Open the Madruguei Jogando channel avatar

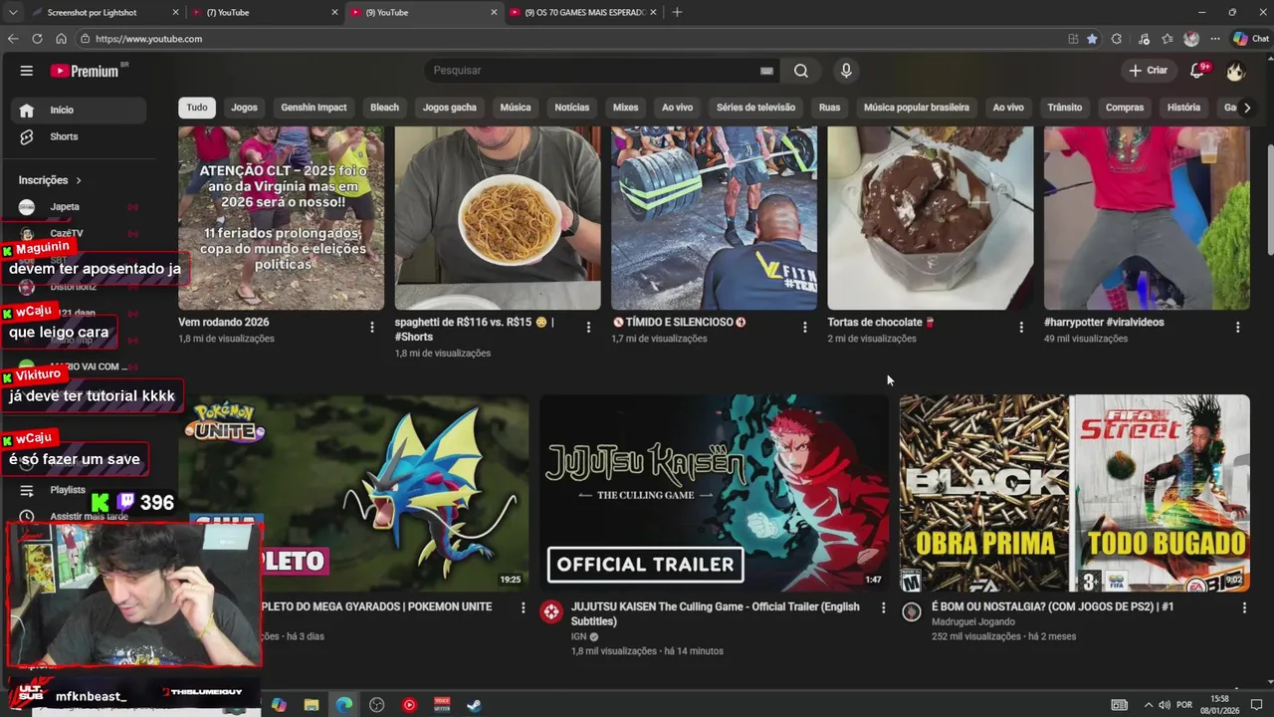[911, 611]
